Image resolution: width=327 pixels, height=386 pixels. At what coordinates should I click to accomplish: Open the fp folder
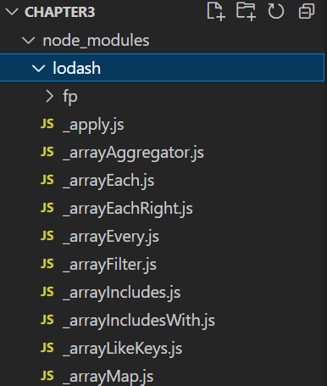pos(70,97)
